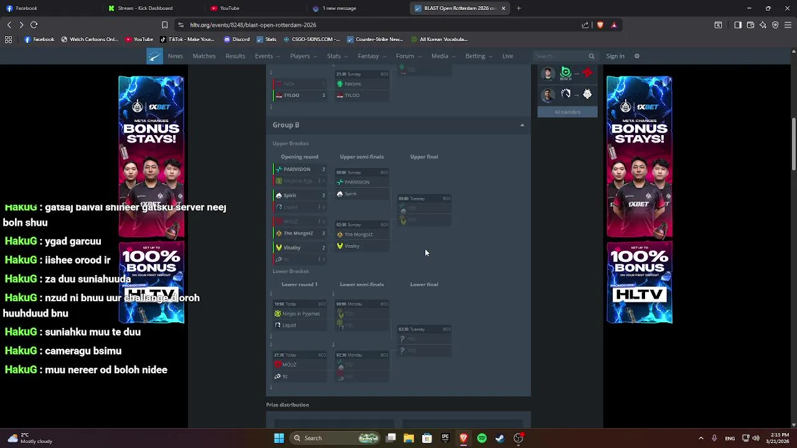Open Steam from the taskbar
The width and height of the screenshot is (797, 448).
(500, 438)
